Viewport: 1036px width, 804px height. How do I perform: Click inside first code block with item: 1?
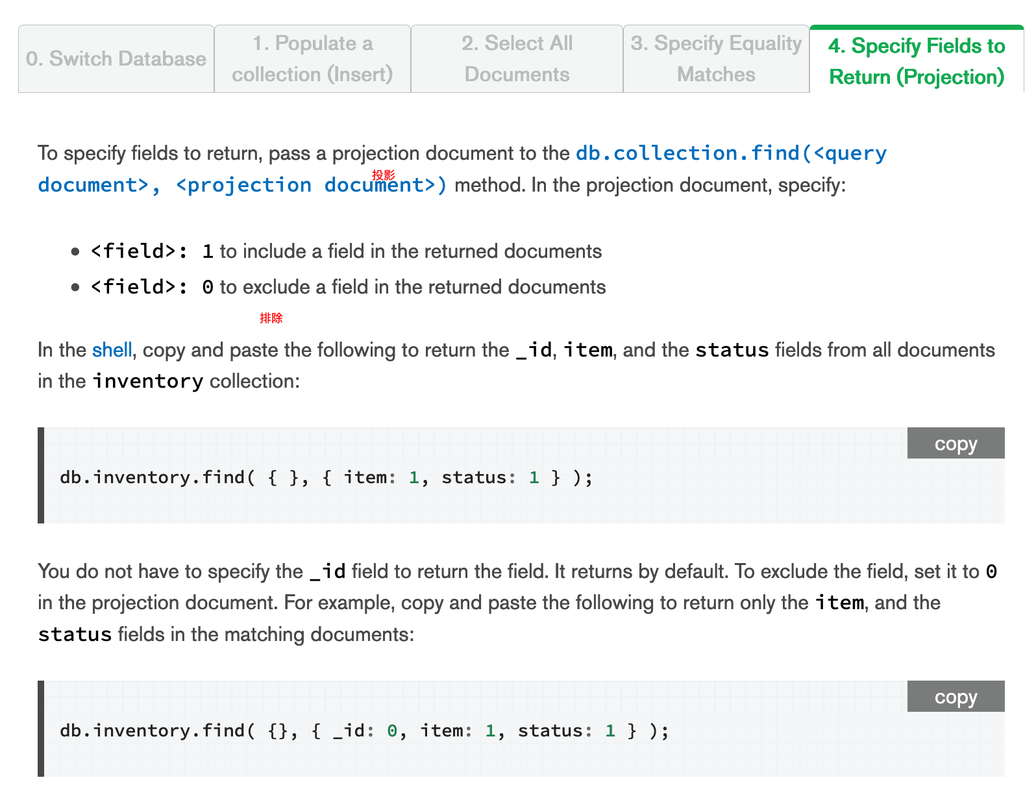326,478
